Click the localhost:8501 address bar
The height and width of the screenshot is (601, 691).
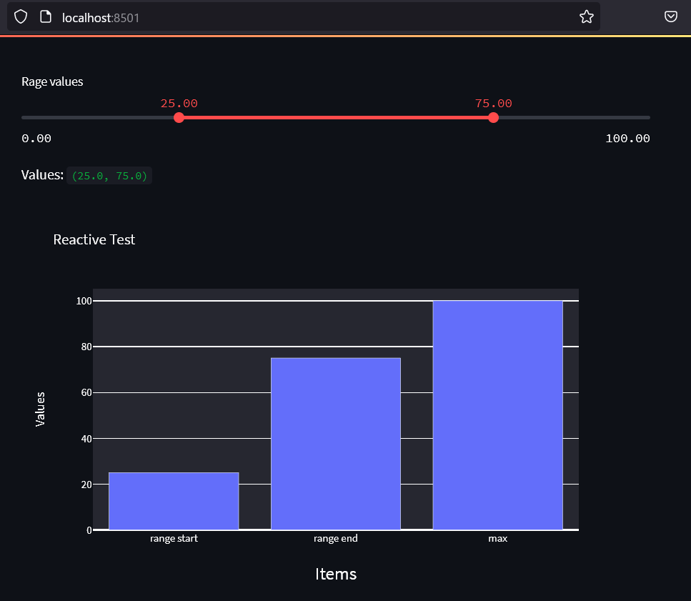pyautogui.click(x=286, y=16)
